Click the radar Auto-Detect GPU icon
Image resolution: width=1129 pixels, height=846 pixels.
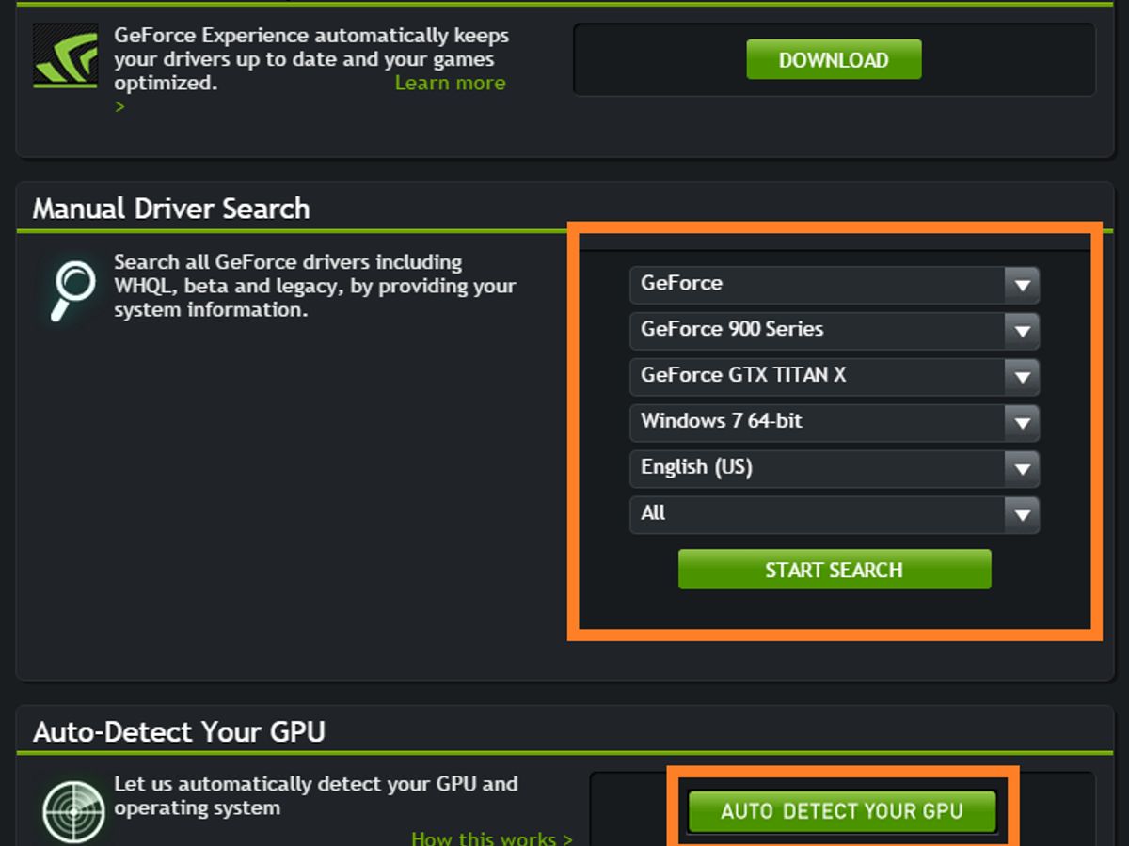73,811
